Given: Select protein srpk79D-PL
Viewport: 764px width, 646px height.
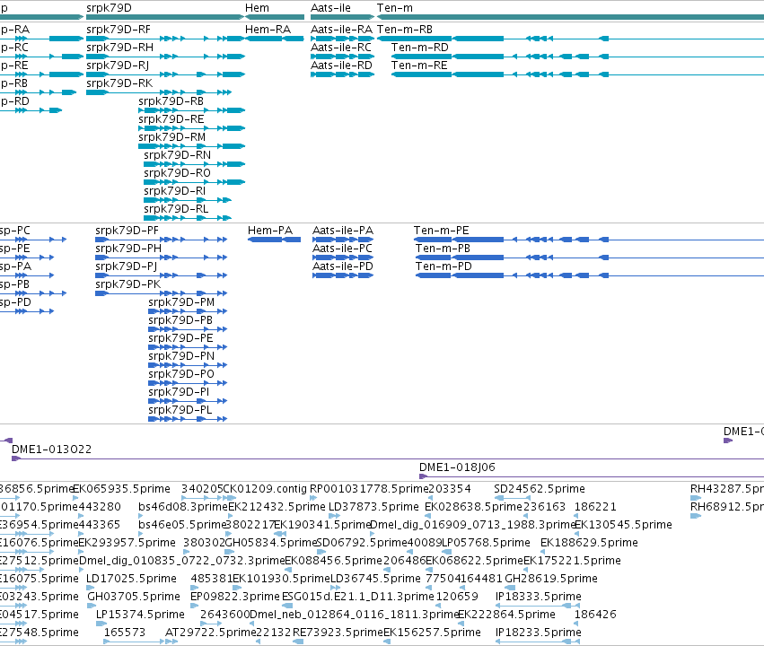Looking at the screenshot, I should click(x=180, y=411).
